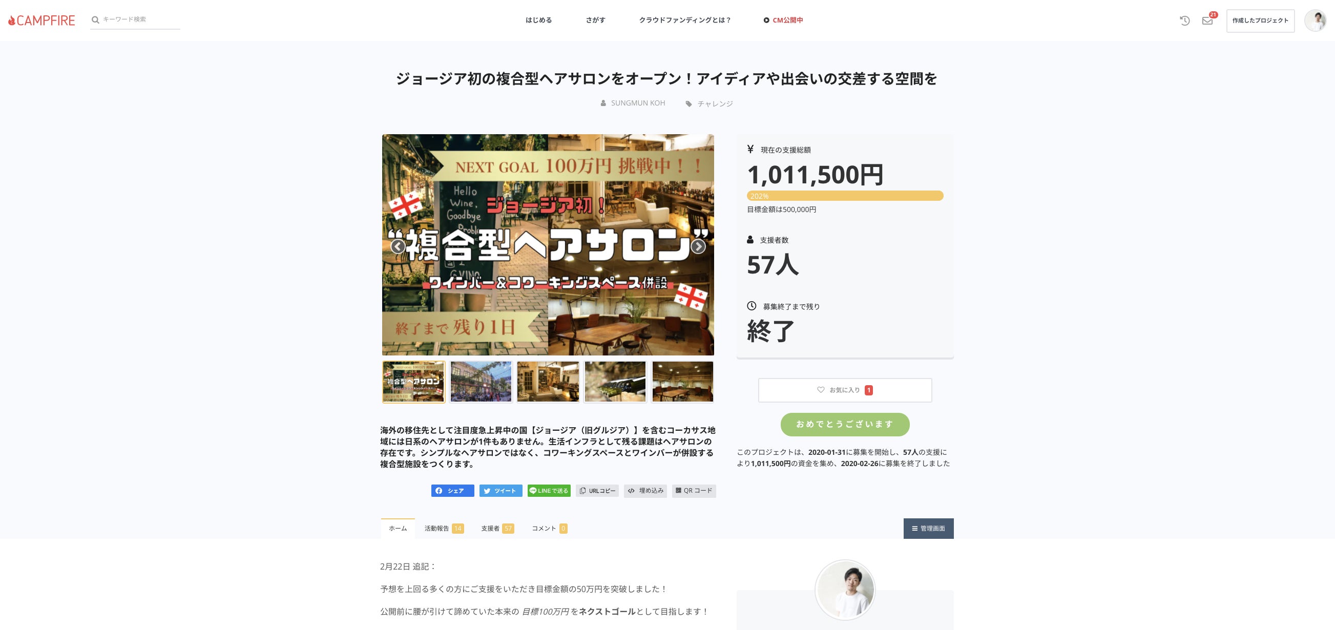
Task: Toggle the お気に入り favorite heart button
Action: [x=845, y=390]
